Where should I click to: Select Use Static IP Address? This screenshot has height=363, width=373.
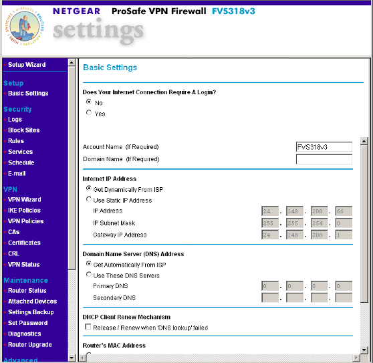click(x=89, y=199)
